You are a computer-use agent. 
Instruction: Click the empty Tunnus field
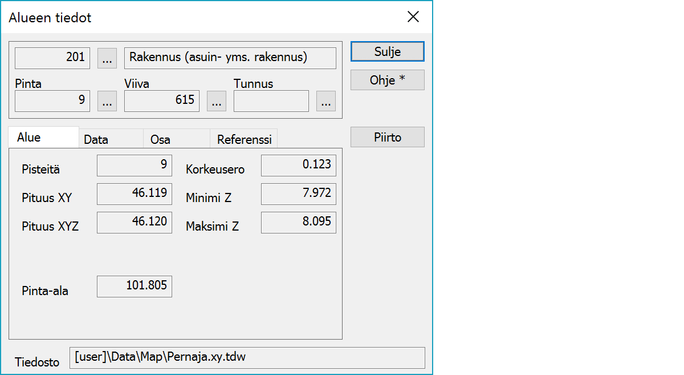click(x=271, y=101)
